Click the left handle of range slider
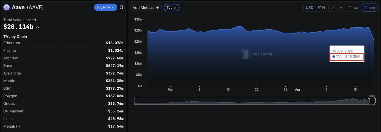The image size is (381, 132). (369, 101)
